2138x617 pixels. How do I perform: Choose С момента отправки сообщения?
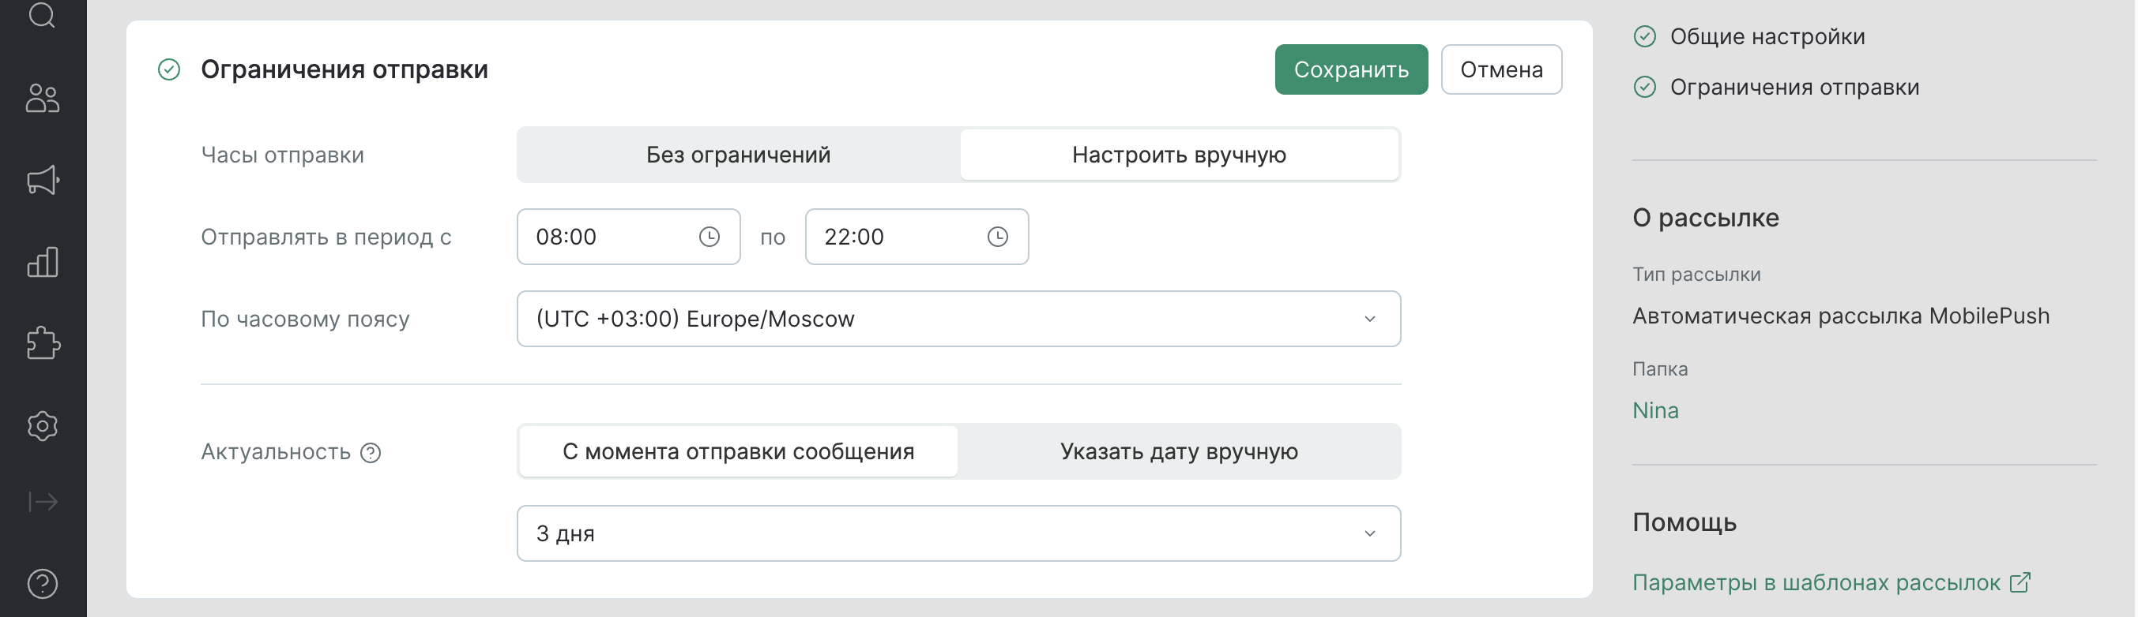738,452
